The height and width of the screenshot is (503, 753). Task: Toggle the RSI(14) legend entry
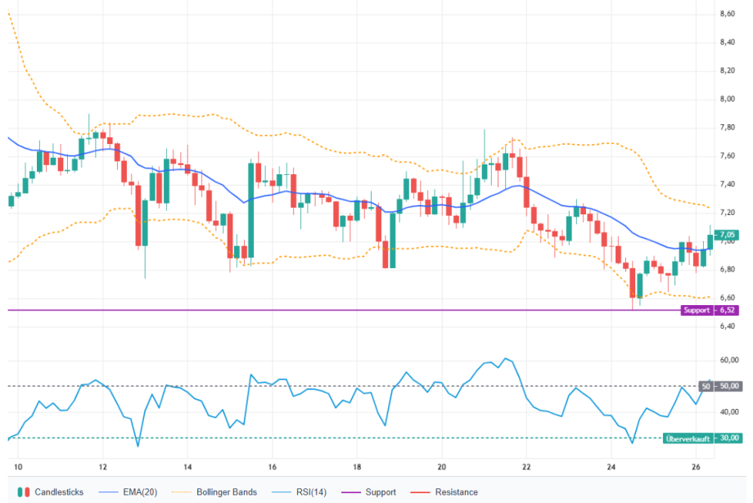299,492
